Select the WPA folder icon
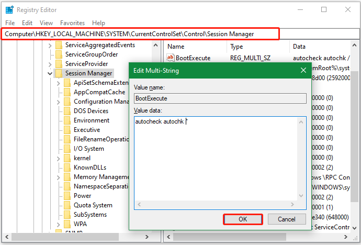Screen dimensions: 361x245 pyautogui.click(x=67, y=224)
